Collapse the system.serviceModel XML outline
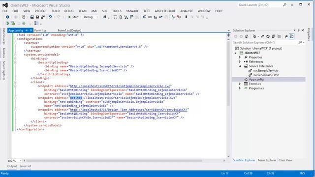 [x=15, y=55]
